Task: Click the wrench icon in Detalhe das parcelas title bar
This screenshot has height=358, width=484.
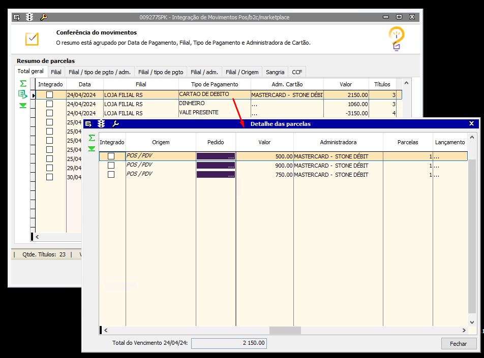Action: pyautogui.click(x=115, y=124)
